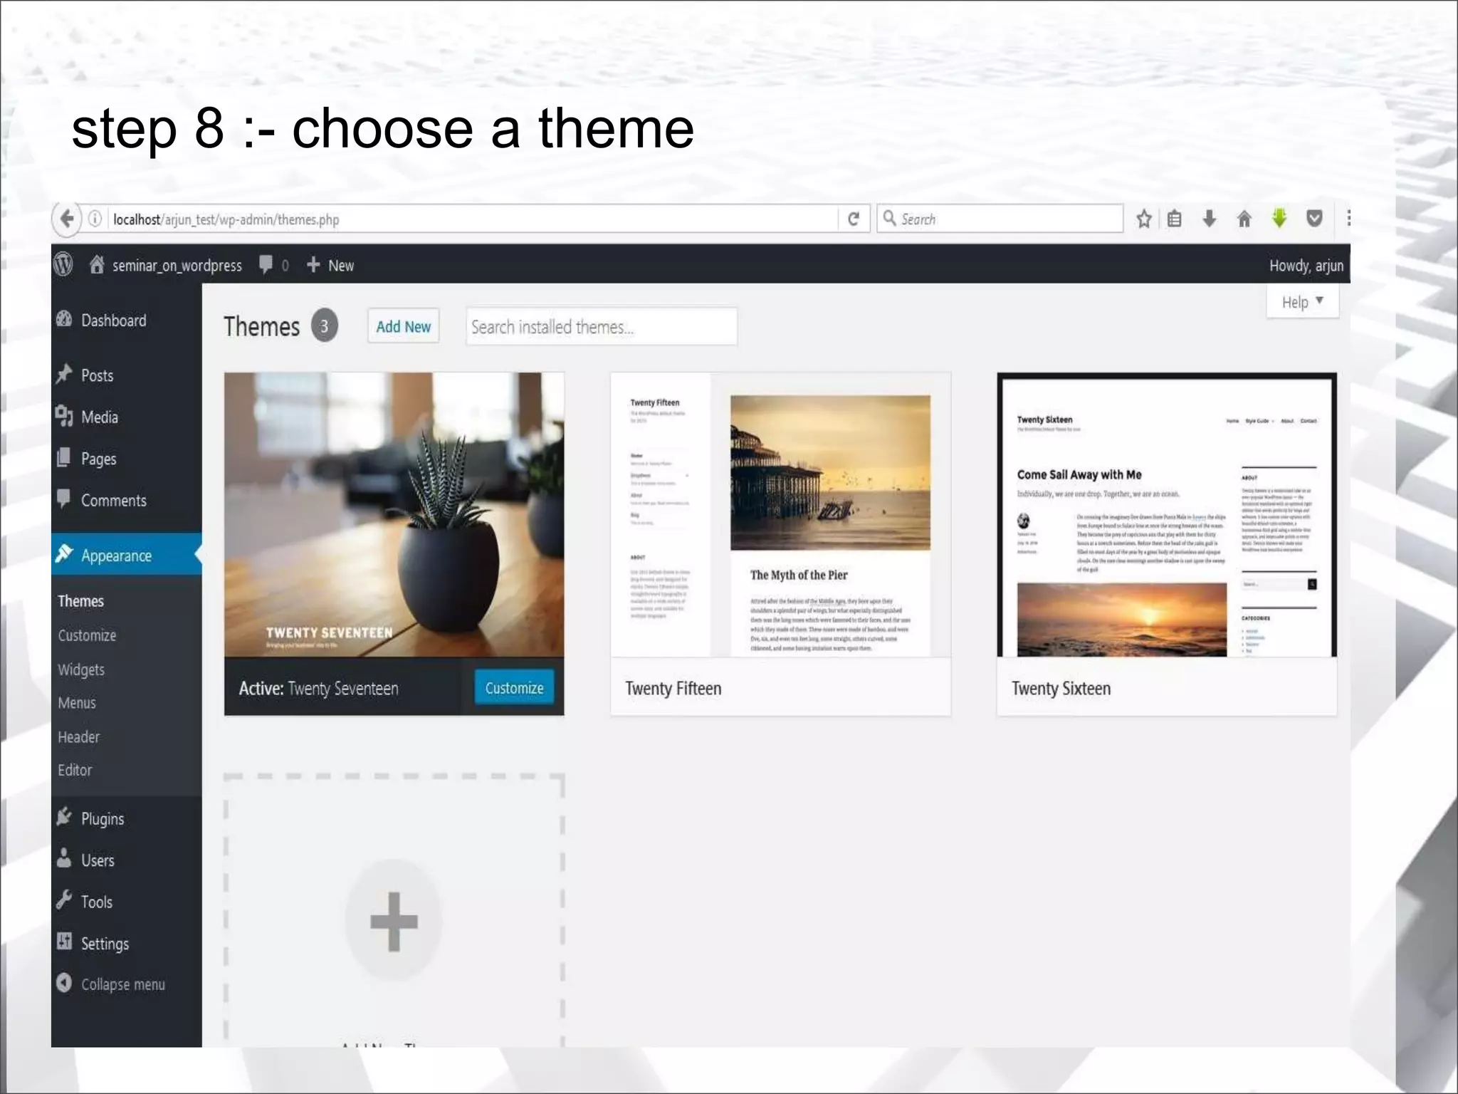Open the Header submenu item
Viewport: 1458px width, 1094px height.
pos(79,737)
